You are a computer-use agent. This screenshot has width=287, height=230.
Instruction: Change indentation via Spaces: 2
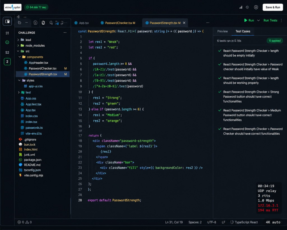[195, 222]
